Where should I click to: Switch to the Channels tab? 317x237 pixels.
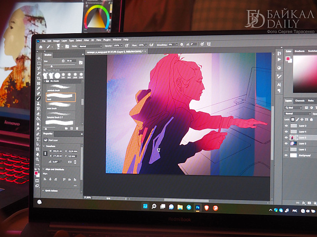tap(300, 100)
